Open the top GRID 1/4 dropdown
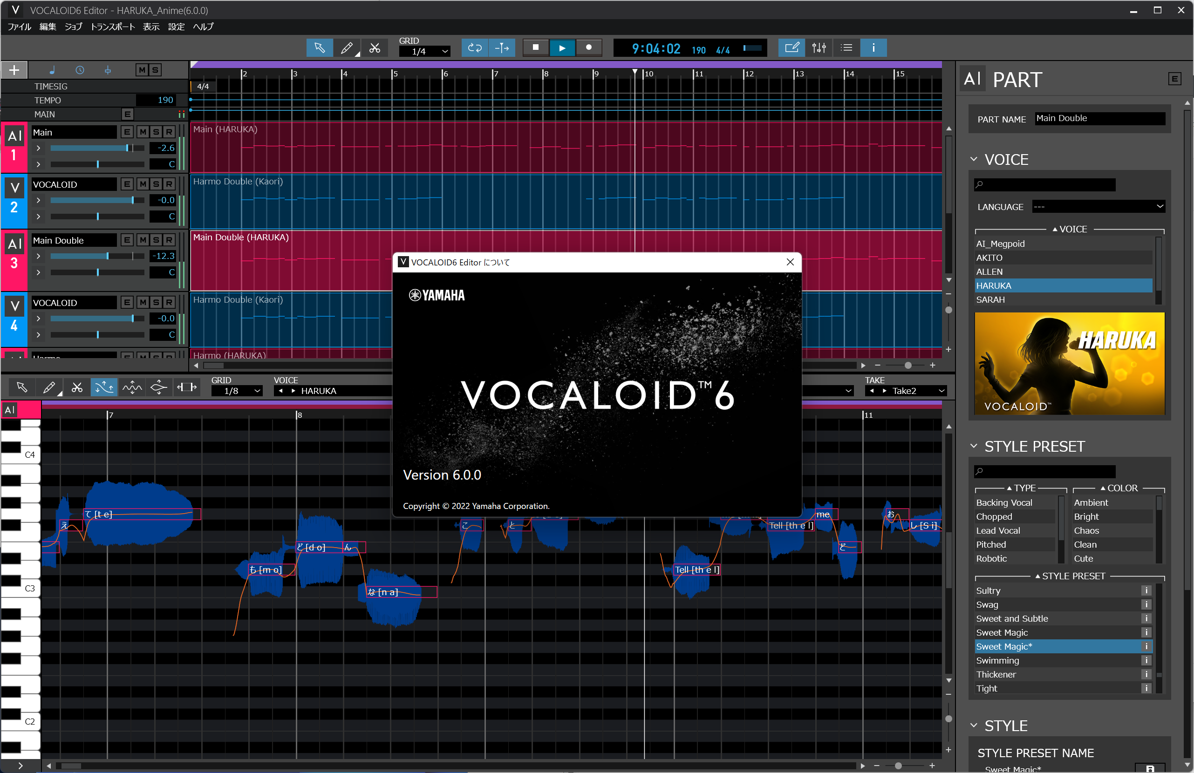Screen dimensions: 1194x773 pos(424,51)
